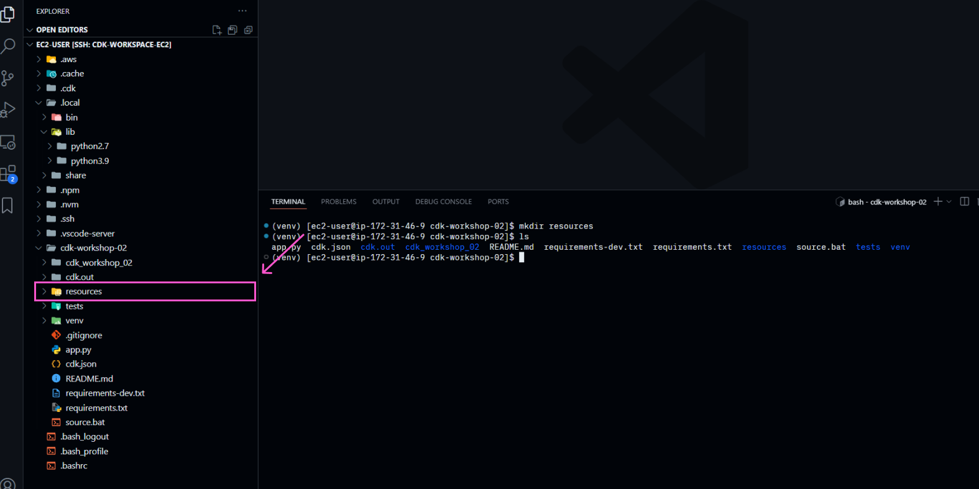979x489 pixels.
Task: Open the Bookmarks activity bar icon
Action: tap(7, 206)
